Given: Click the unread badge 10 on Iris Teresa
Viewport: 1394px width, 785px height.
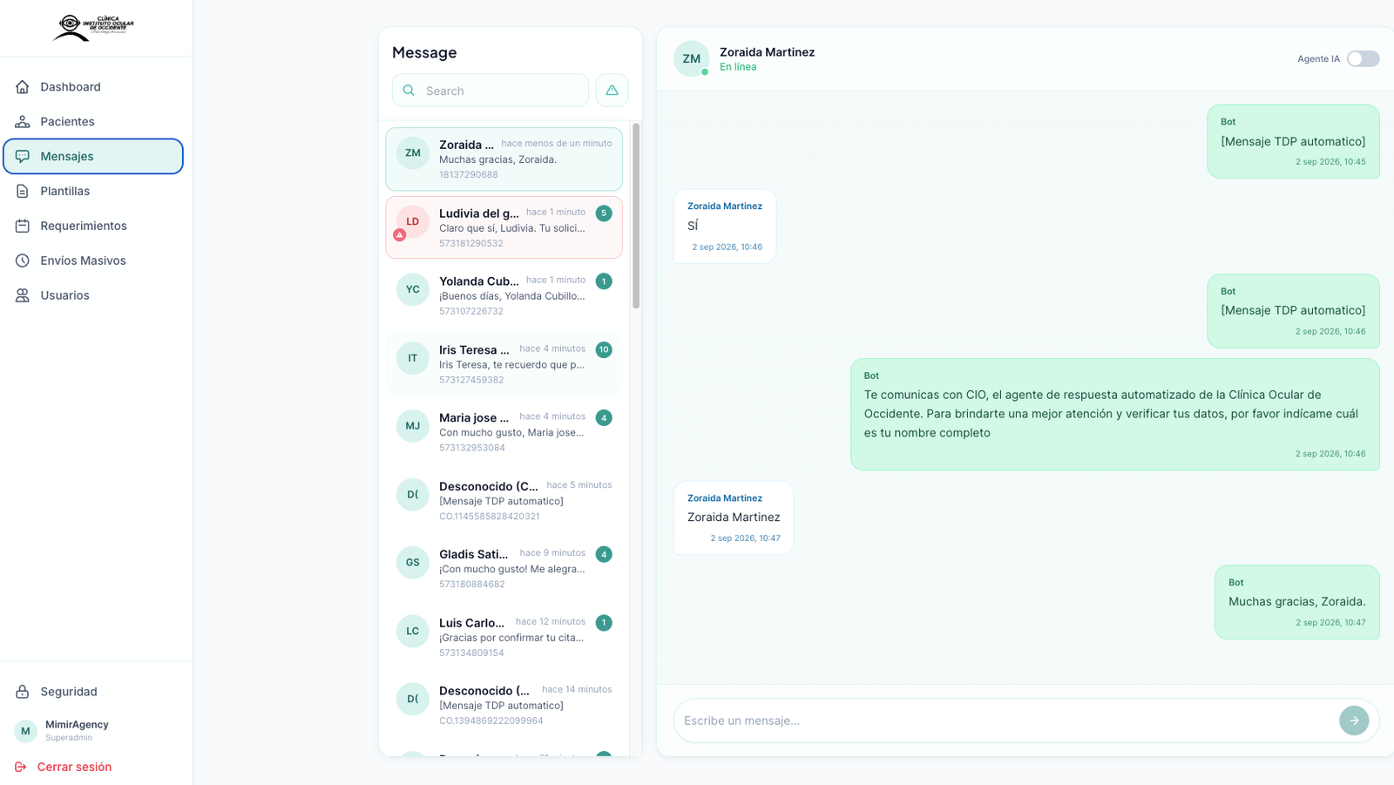Looking at the screenshot, I should tap(604, 349).
